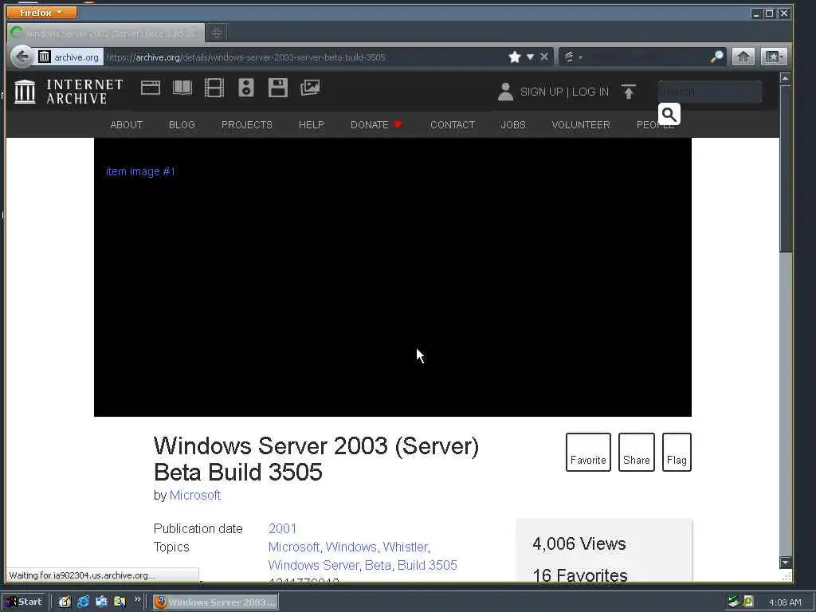Open the VOLUNTEER menu item
The height and width of the screenshot is (612, 816).
coord(581,125)
